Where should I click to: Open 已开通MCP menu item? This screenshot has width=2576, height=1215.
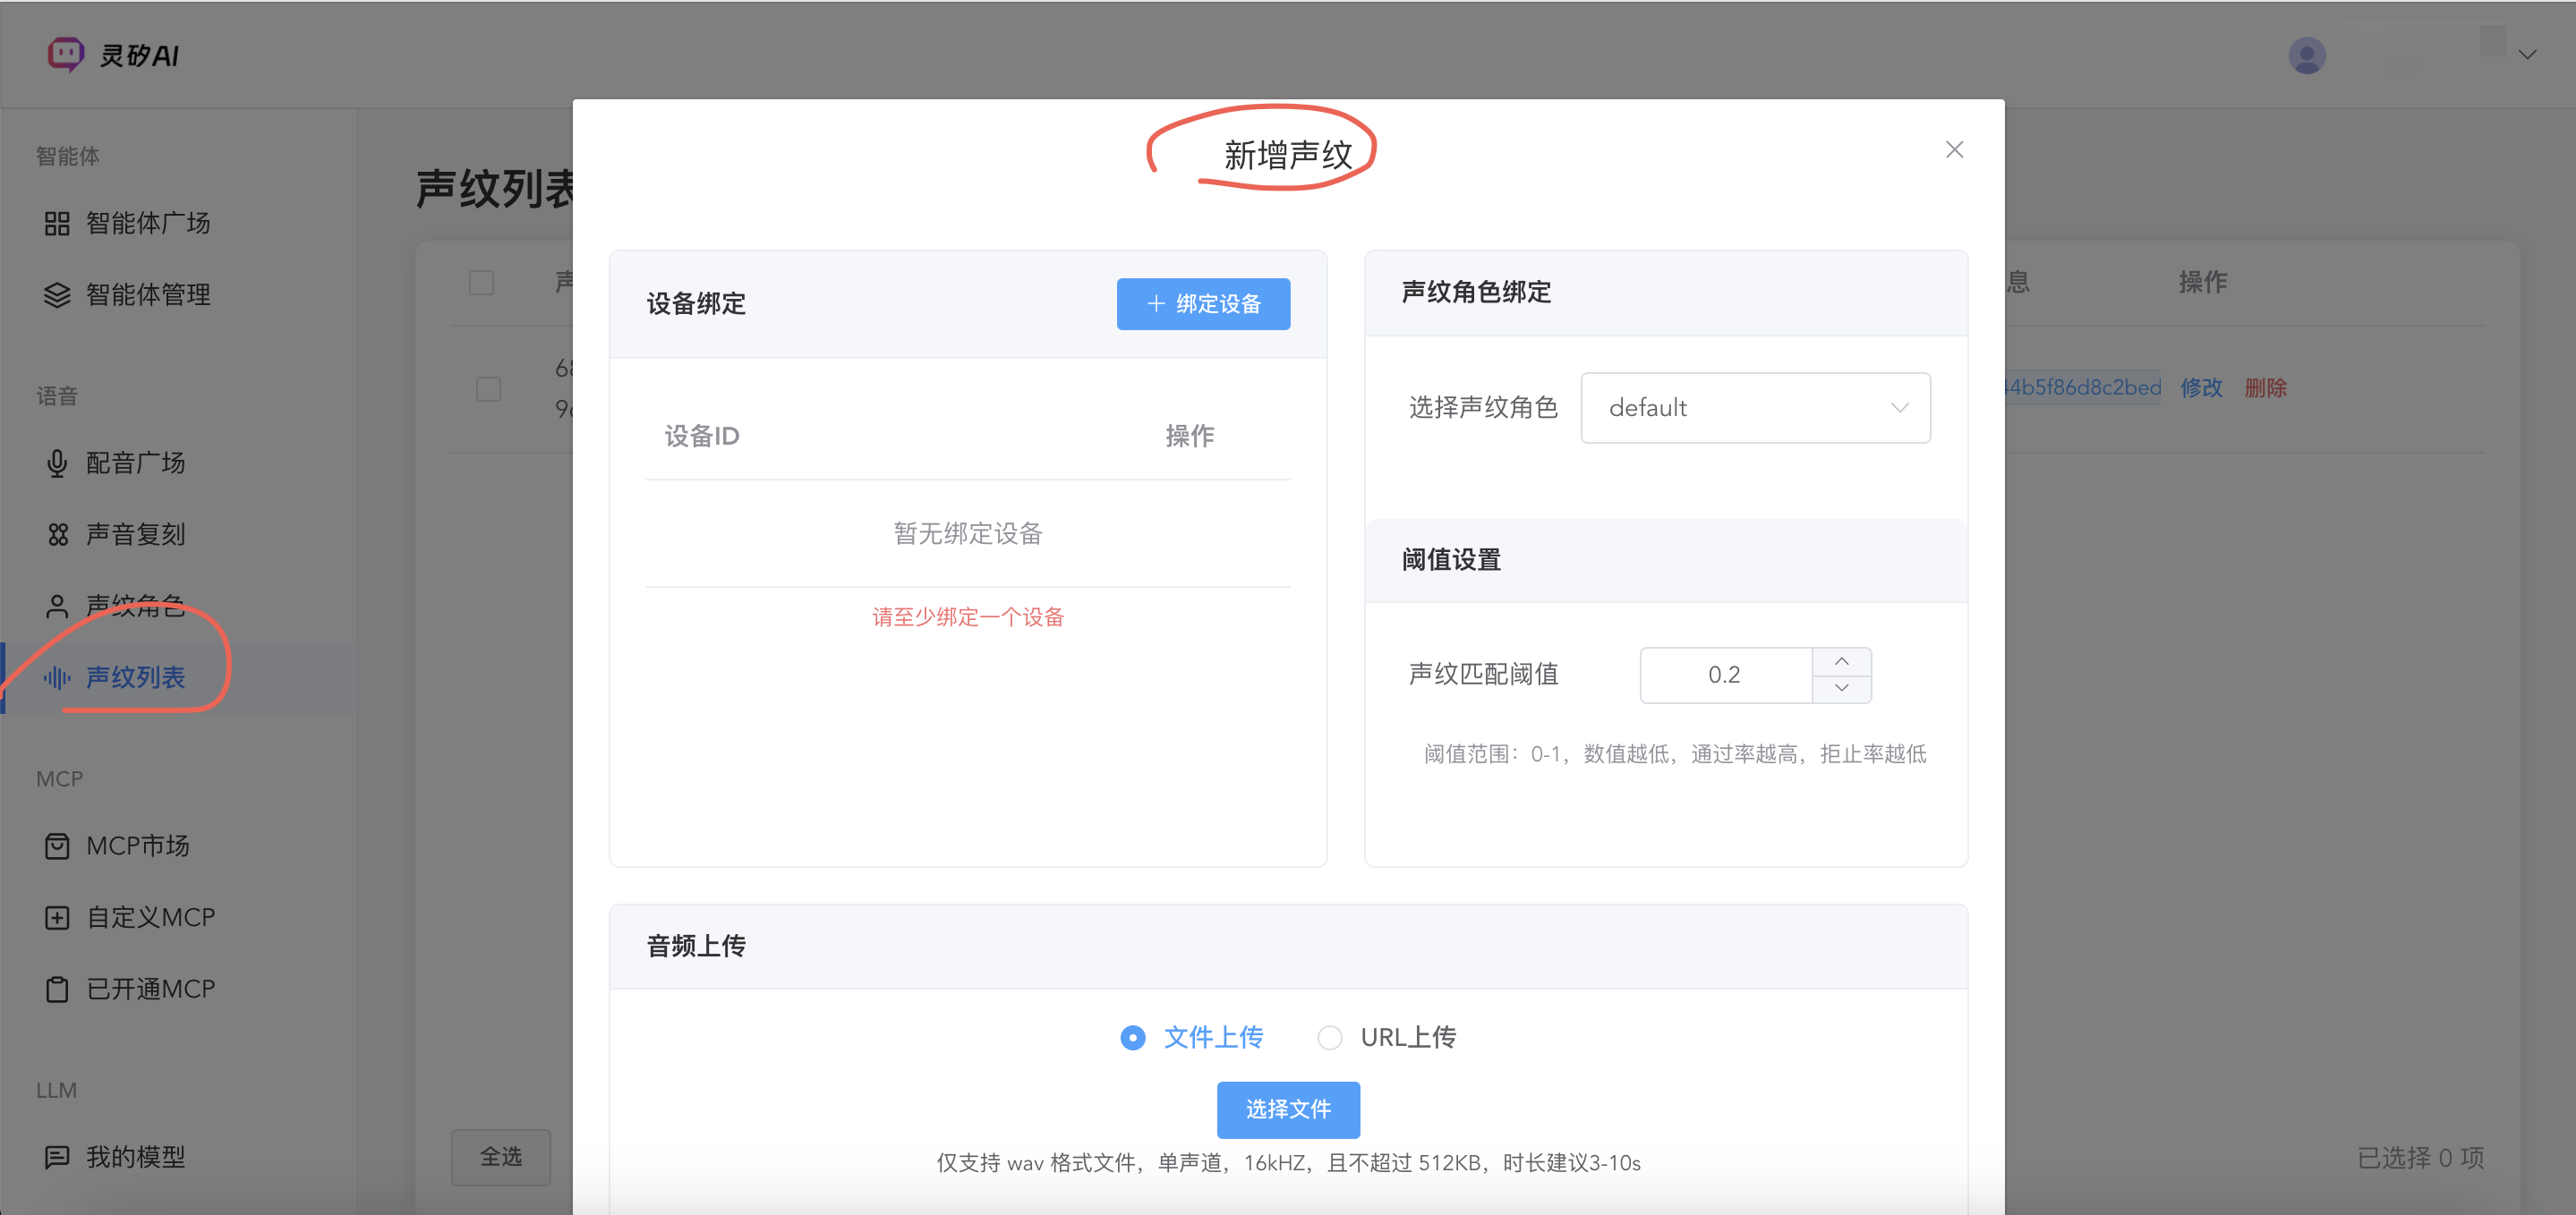(x=150, y=989)
